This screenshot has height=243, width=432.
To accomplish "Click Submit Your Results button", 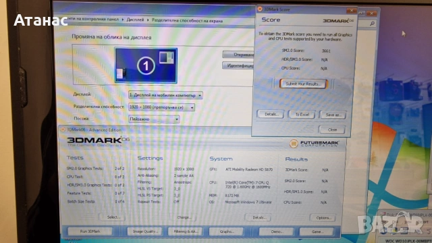I will coord(303,84).
